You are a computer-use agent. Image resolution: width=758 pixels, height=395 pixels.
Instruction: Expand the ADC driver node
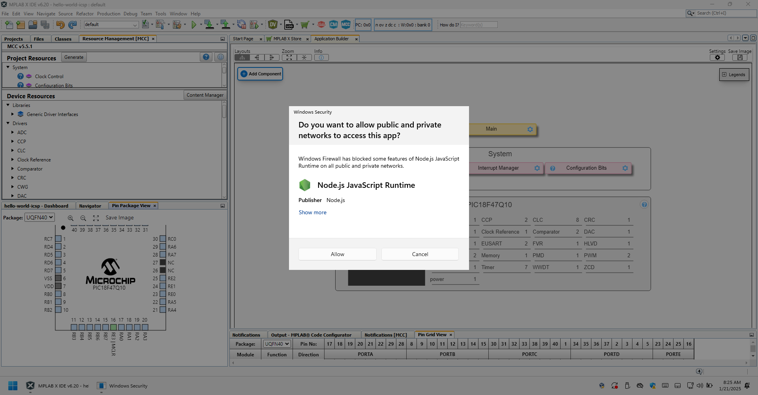13,133
